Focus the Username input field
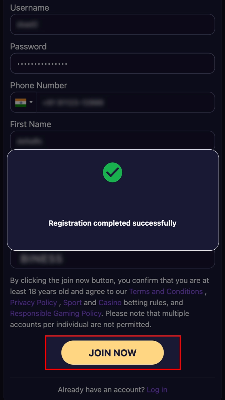 112,24
